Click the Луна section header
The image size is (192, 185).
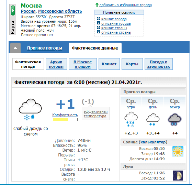click(x=153, y=166)
